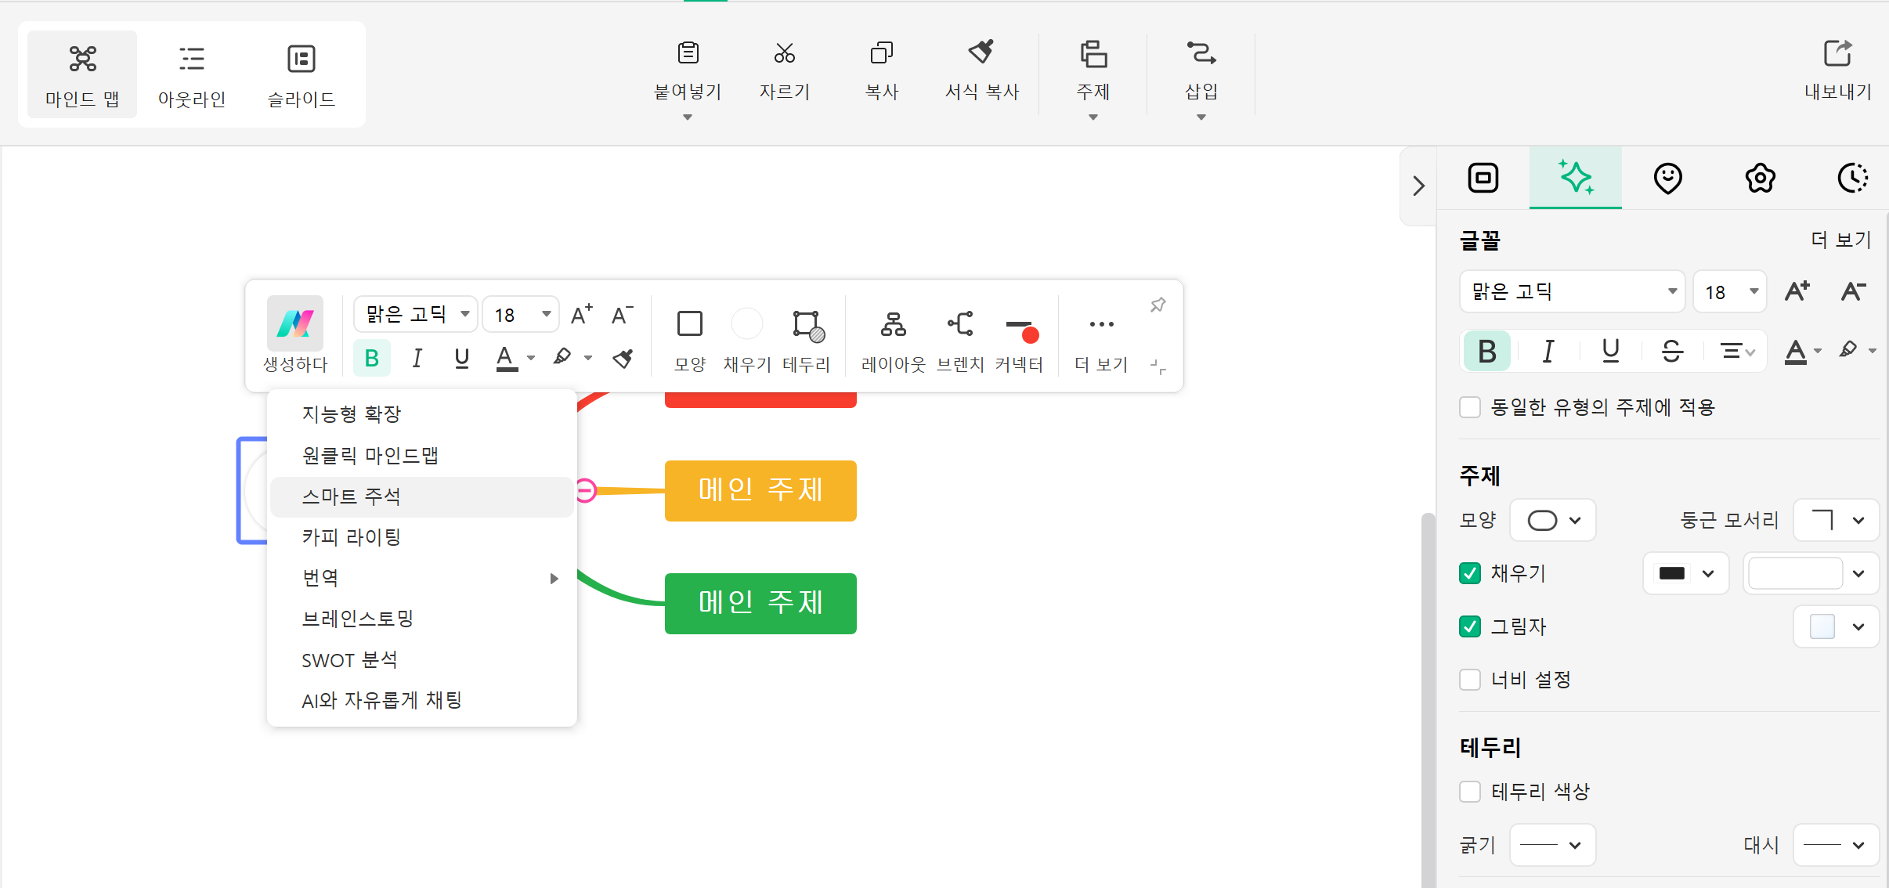
Task: Select Smart Expansion (지능형 확장) menu item
Action: point(422,414)
